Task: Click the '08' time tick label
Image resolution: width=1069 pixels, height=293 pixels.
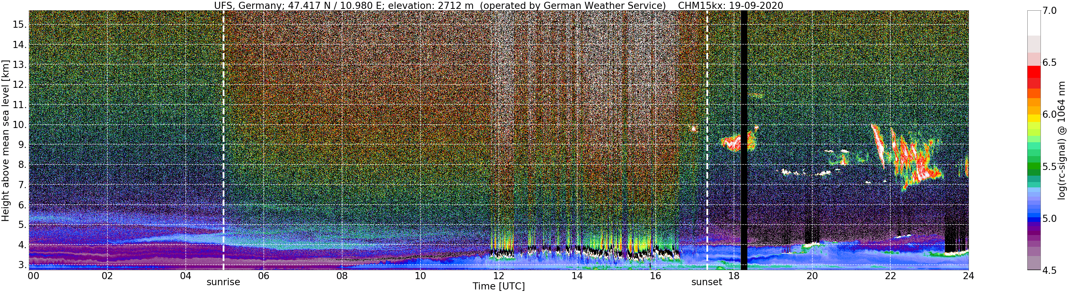Action: 342,276
